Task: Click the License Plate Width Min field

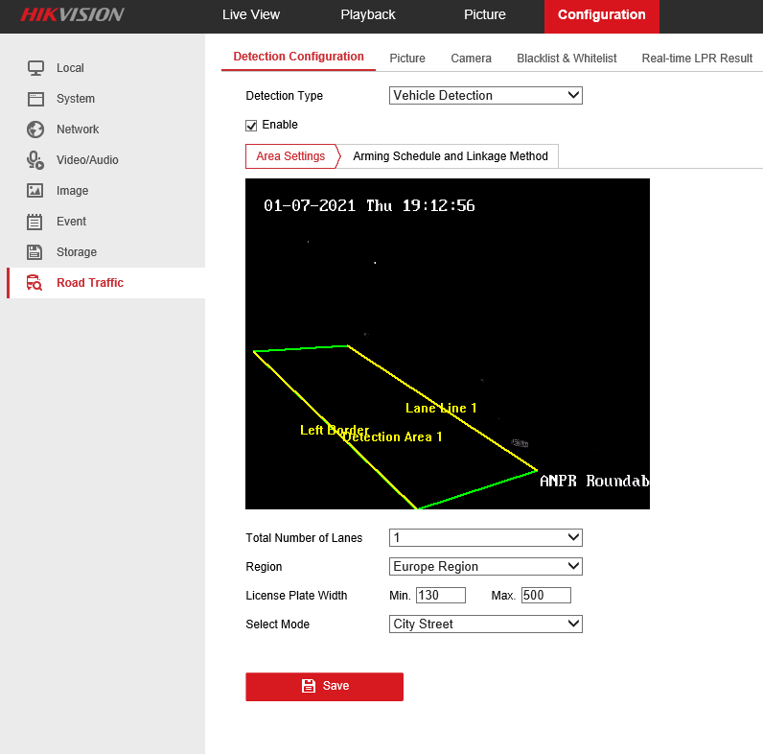Action: tap(440, 596)
